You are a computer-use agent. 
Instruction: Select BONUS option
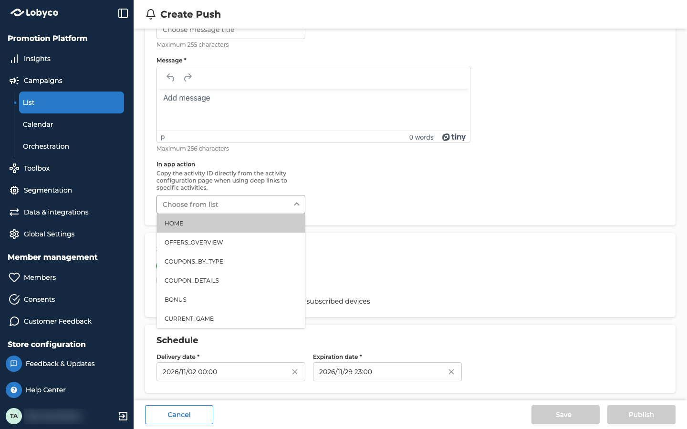coord(231,299)
